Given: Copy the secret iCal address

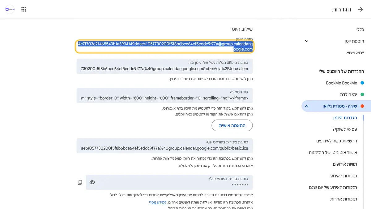Looking at the screenshot, I should (80, 182).
